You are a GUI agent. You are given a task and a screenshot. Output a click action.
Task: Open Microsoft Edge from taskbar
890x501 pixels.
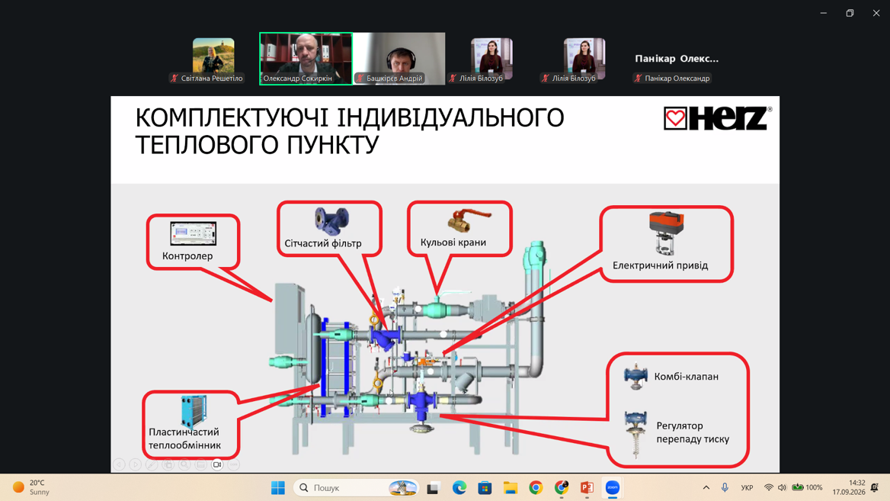pos(459,487)
